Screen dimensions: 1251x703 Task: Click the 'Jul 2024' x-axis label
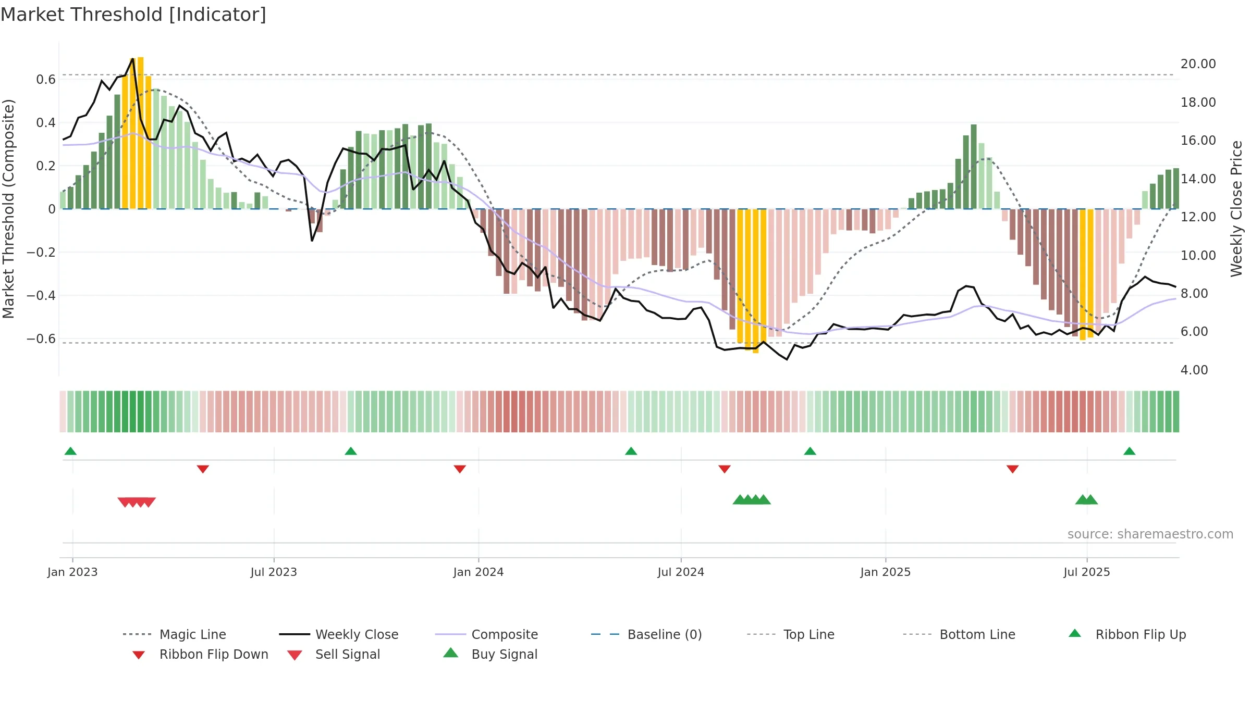tap(681, 572)
